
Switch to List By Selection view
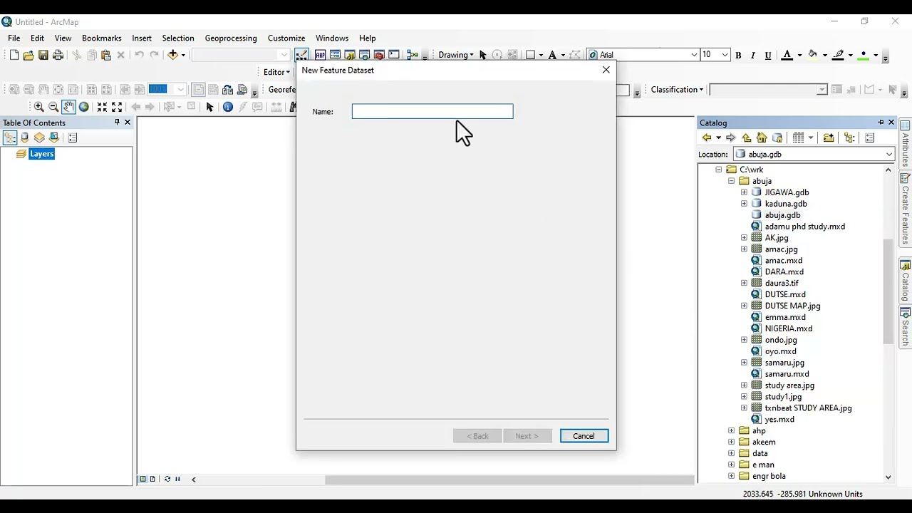point(54,138)
